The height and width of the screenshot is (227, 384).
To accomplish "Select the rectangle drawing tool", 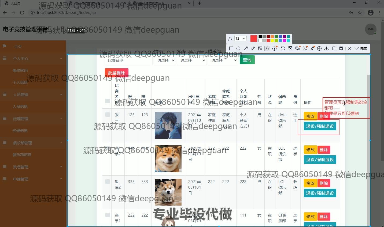I will (231, 48).
